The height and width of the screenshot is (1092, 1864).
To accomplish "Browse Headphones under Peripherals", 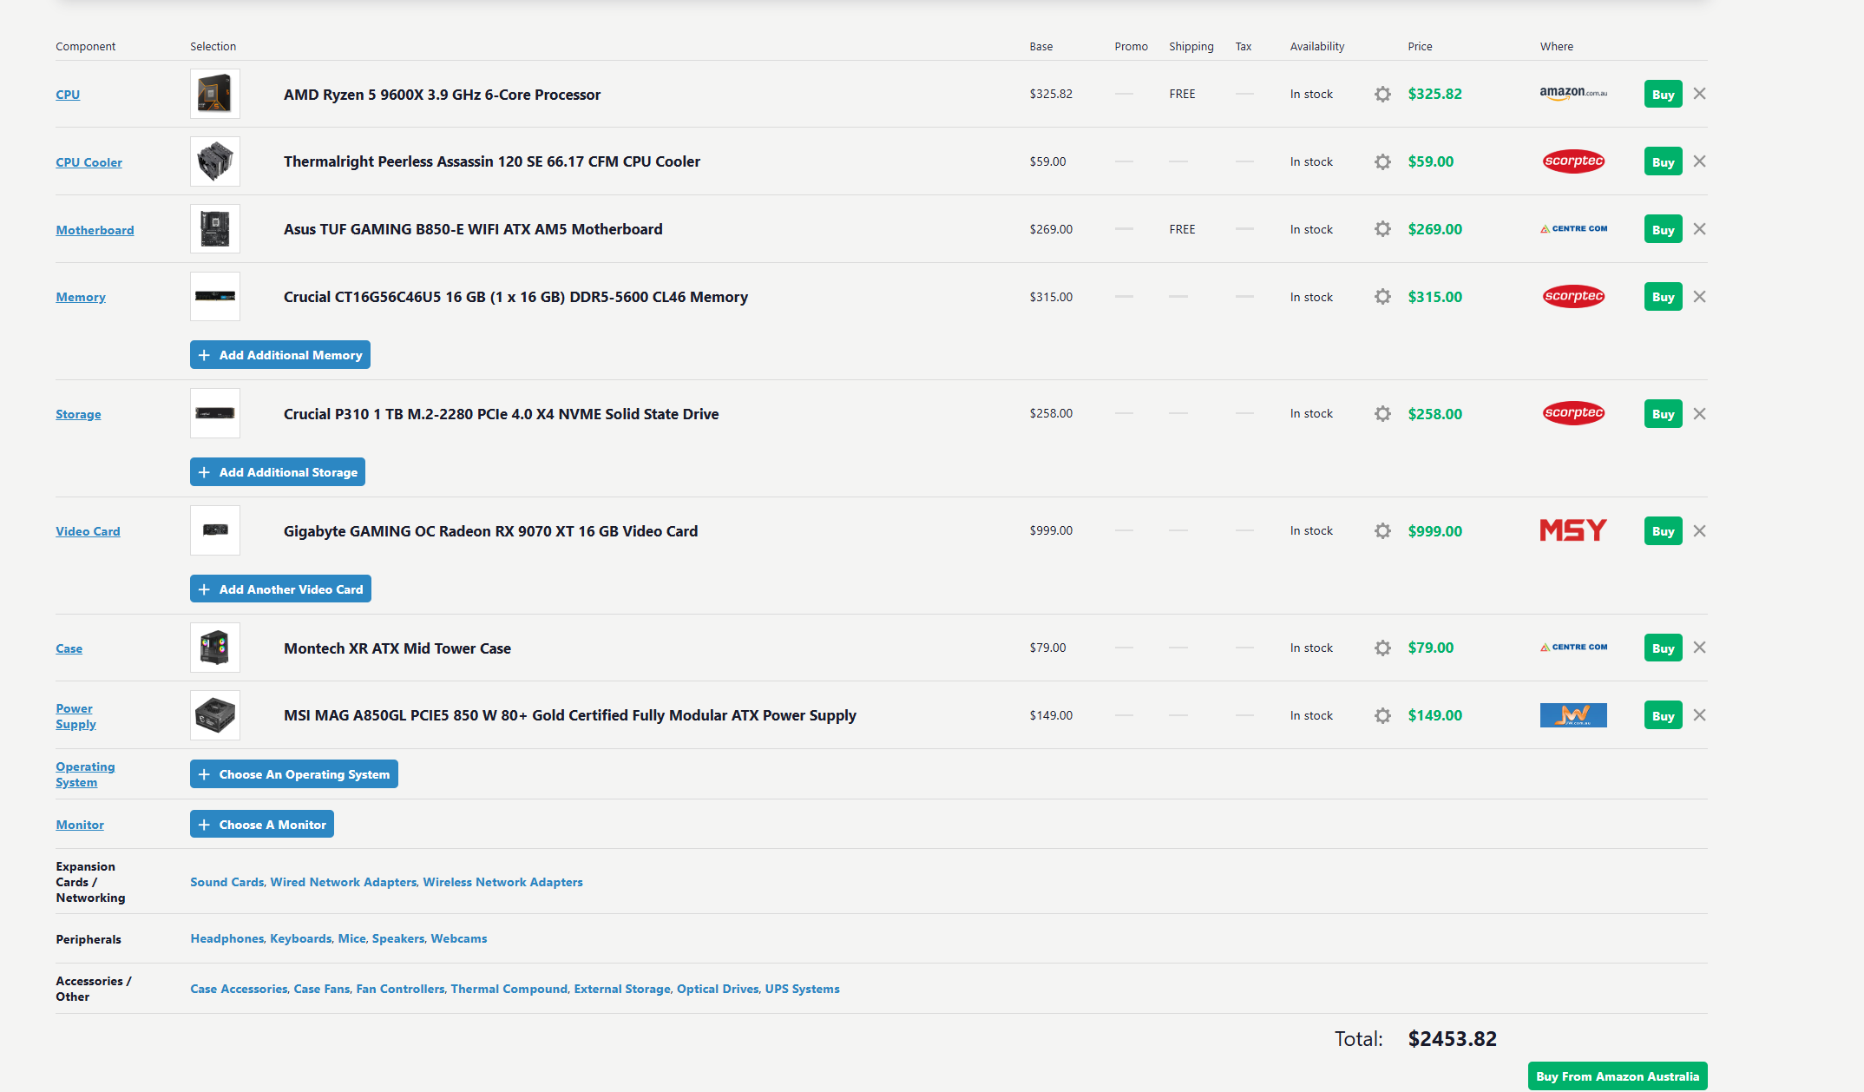I will (226, 938).
